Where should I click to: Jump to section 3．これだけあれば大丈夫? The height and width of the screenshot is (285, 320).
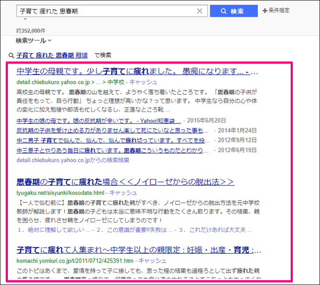tap(215, 230)
